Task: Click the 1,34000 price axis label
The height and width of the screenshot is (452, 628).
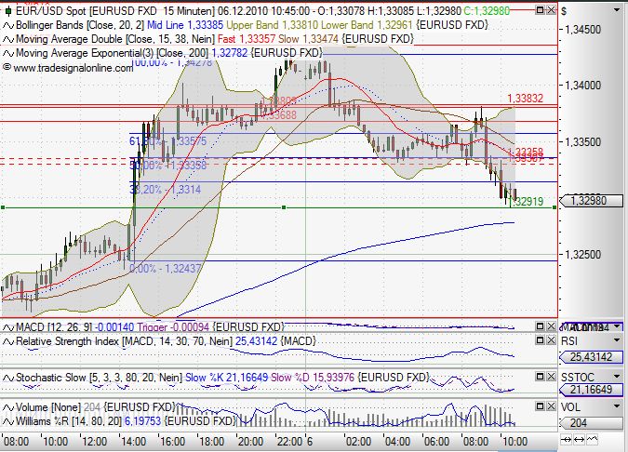Action: [582, 86]
